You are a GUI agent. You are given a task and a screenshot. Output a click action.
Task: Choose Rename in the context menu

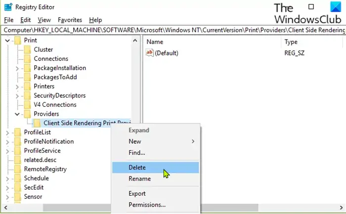[156, 179]
